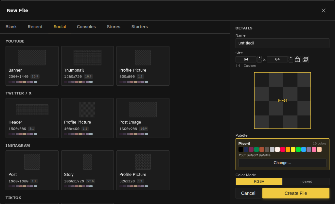The image size is (335, 204).
Task: Click the width input field
Action: click(246, 59)
